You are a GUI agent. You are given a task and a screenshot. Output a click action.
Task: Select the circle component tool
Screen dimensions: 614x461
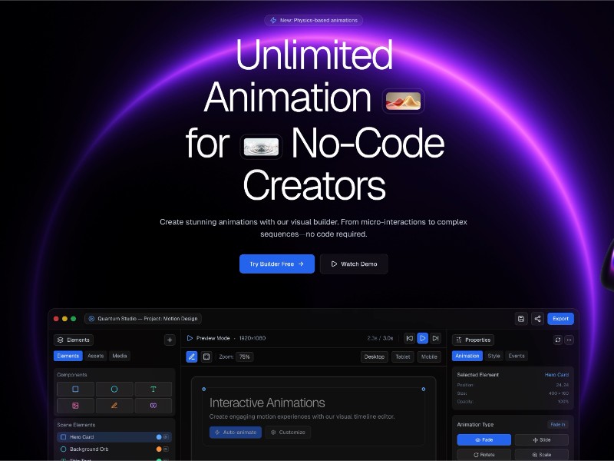(x=114, y=389)
